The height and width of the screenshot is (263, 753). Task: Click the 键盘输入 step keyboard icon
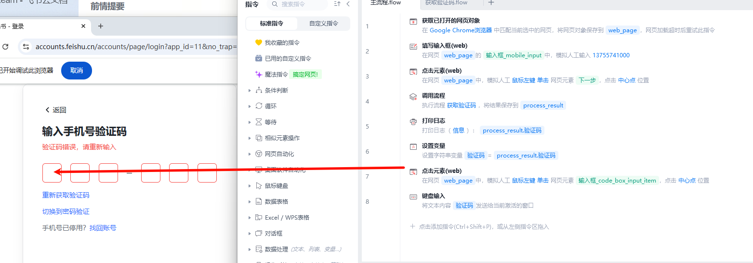[x=413, y=197]
